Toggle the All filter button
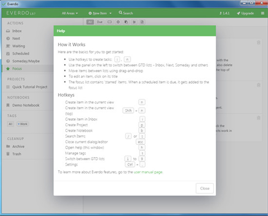Image resolution: width=268 pixels, height=216 pixels. tap(90, 21)
